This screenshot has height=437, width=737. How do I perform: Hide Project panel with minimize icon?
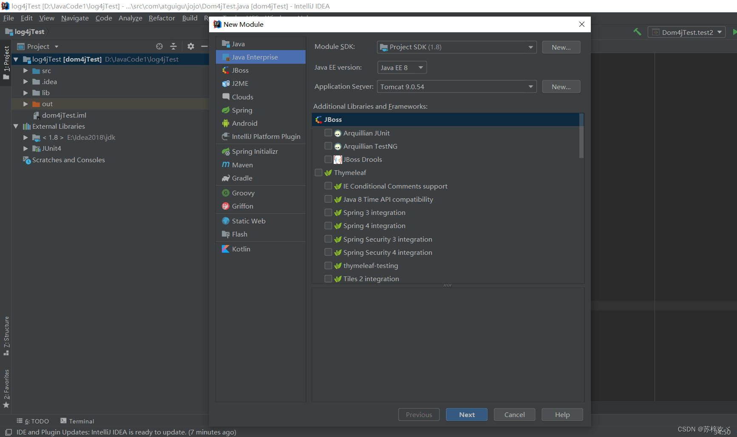pyautogui.click(x=204, y=46)
